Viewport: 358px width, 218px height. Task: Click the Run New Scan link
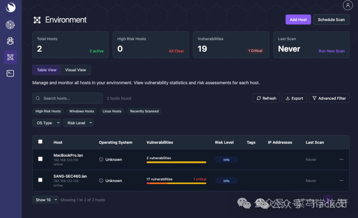(x=331, y=51)
